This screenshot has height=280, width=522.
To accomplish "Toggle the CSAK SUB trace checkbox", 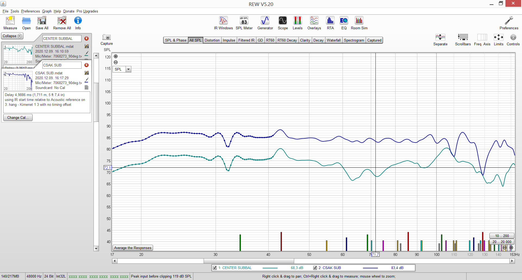I will click(x=315, y=268).
